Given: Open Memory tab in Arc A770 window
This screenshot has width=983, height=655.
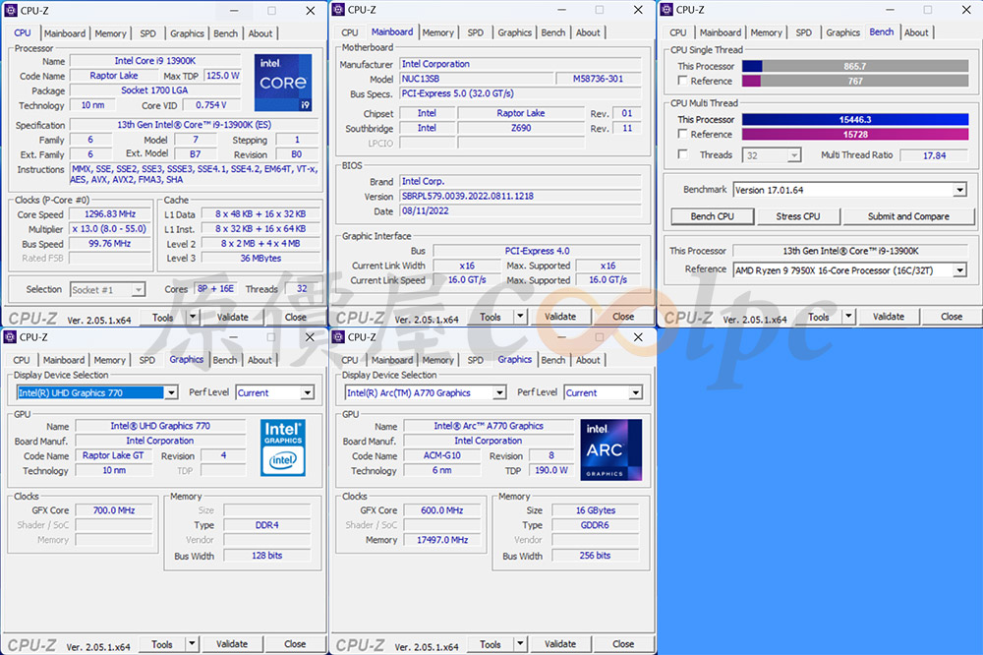Looking at the screenshot, I should [x=437, y=360].
